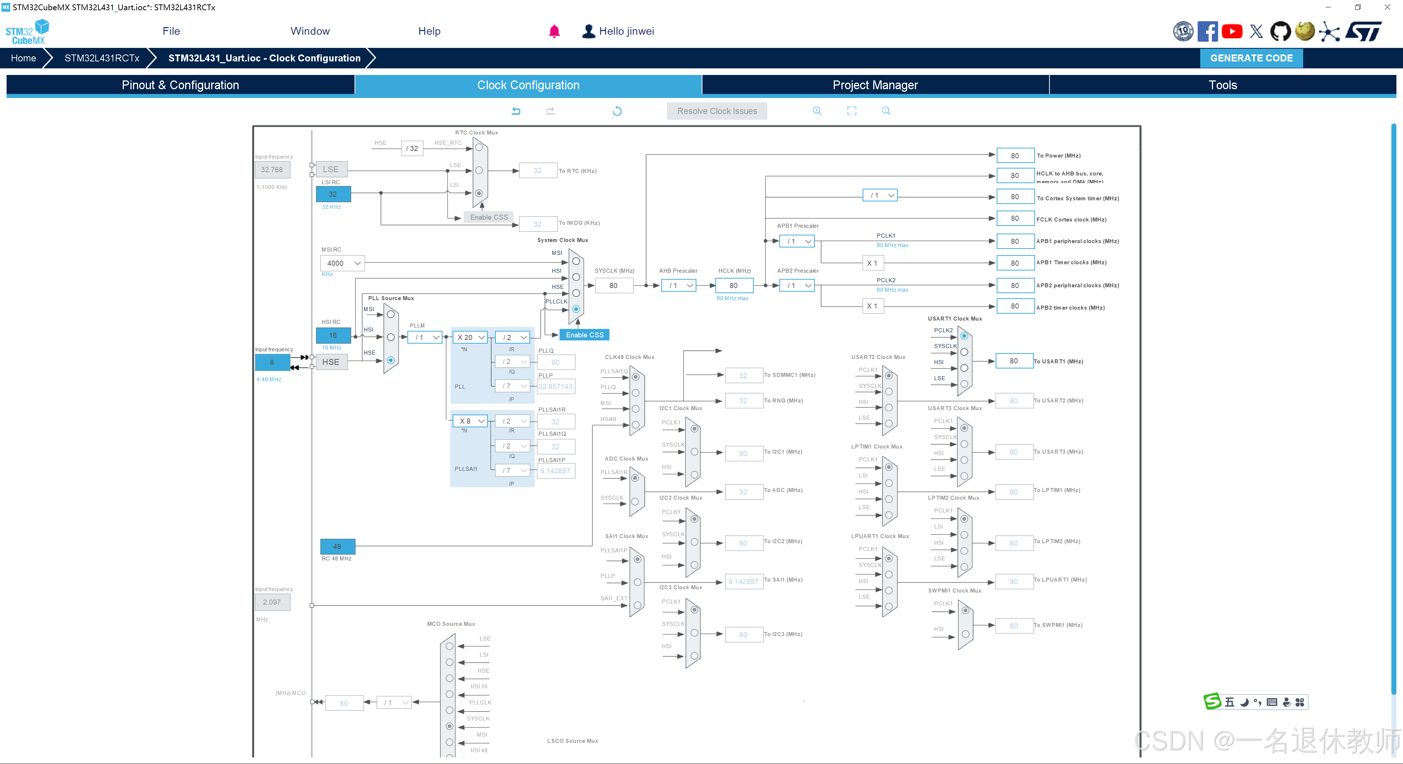
Task: Open the File menu
Action: click(x=171, y=31)
